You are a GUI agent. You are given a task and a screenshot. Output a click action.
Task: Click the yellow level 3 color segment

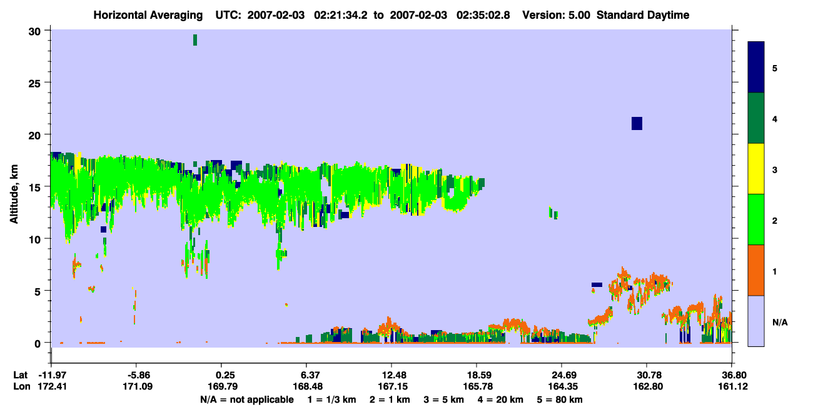(x=756, y=169)
